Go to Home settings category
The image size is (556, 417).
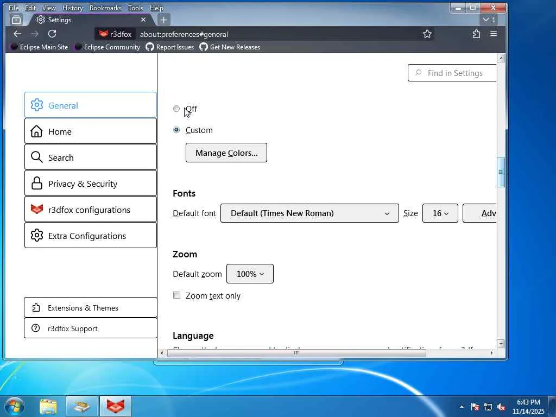(x=91, y=131)
